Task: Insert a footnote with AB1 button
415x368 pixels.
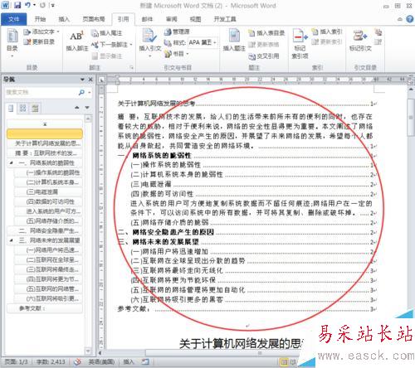Action: tap(77, 41)
